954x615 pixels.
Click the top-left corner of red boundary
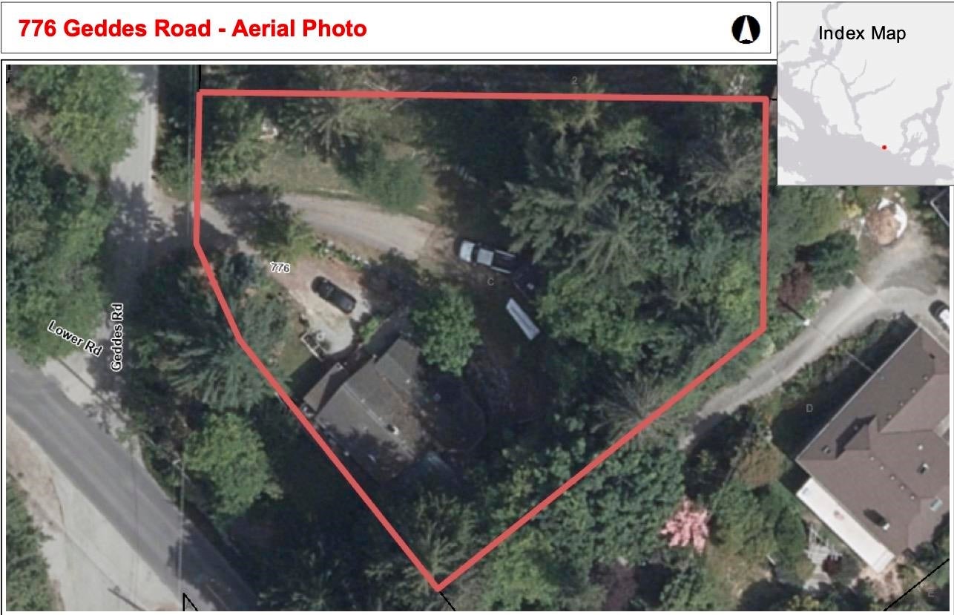click(200, 93)
